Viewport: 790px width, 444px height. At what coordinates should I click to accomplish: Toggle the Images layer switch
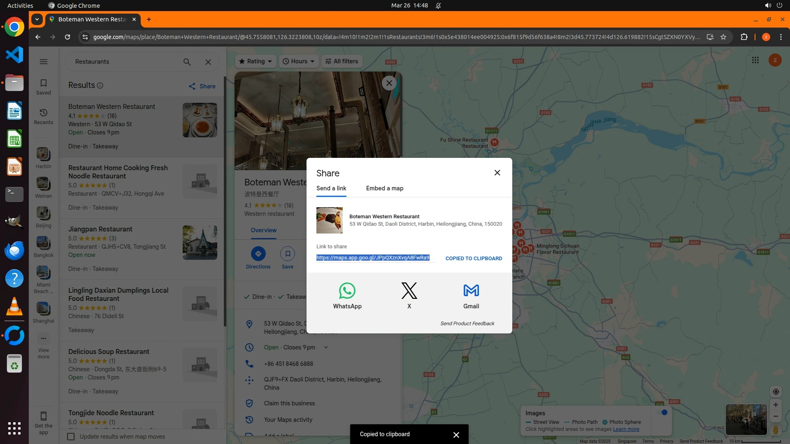point(662,413)
